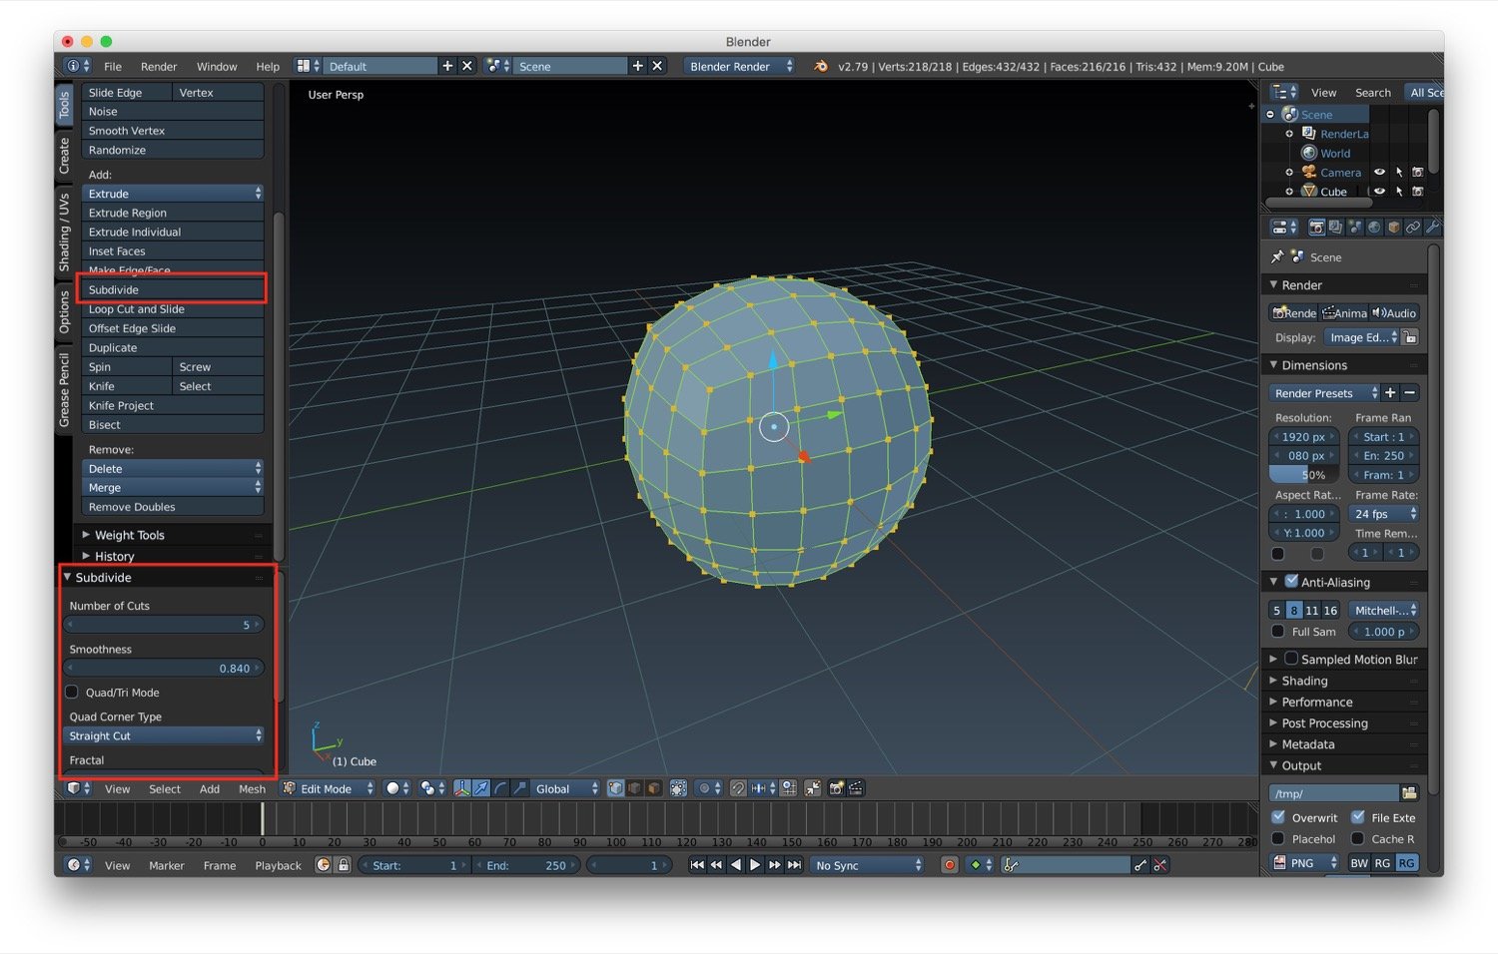The image size is (1498, 954).
Task: Open Modifiers properties wrench tab icon
Action: click(1432, 228)
